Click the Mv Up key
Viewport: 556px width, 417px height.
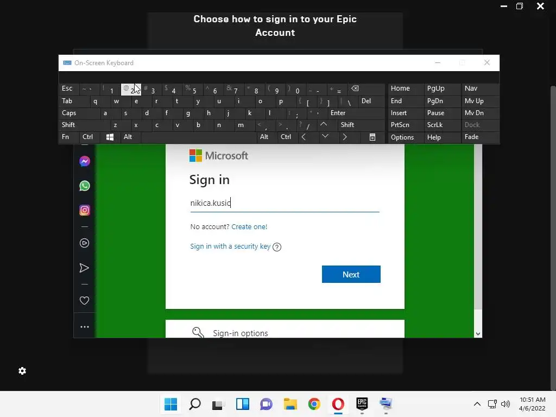(x=480, y=101)
